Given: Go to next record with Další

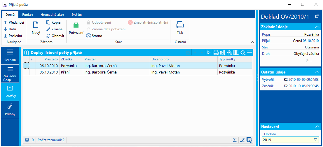Looking at the screenshot, I should click(x=10, y=29).
